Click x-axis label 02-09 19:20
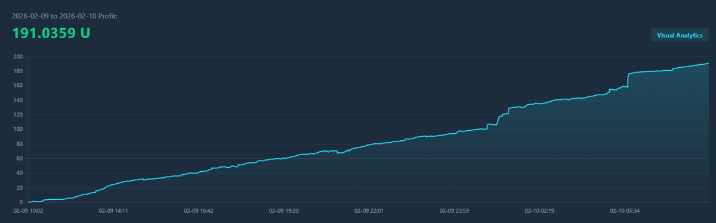 (x=284, y=211)
